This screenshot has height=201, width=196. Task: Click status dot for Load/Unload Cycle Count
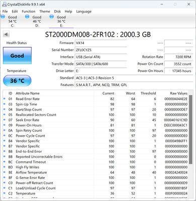pyautogui.click(x=5, y=188)
